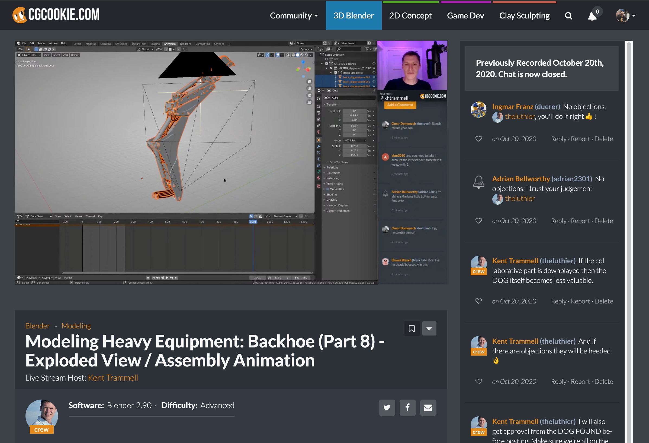Open options caret next to bookmark

click(x=429, y=329)
